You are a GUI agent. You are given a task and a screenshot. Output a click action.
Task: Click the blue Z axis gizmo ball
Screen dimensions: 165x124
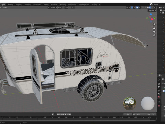click(x=151, y=14)
